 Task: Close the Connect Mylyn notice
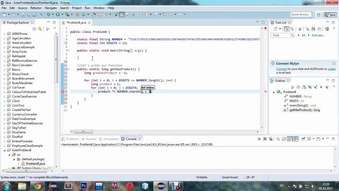pyautogui.click(x=334, y=64)
